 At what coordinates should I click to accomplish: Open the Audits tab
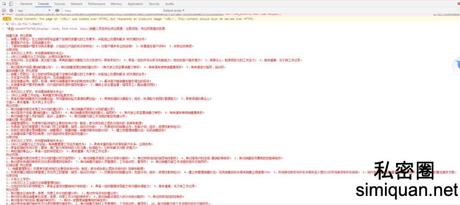(169, 4)
